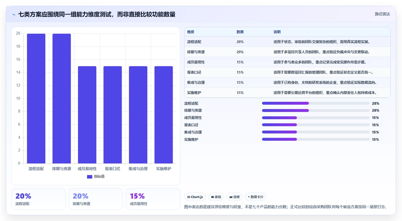Click the 集成与治理 bar in the chart
The image size is (402, 221).
tap(138, 115)
